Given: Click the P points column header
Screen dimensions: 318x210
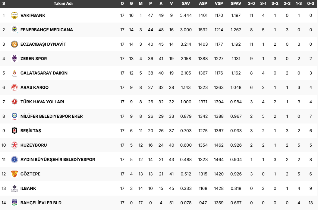Looking at the screenshot, I should (x=150, y=4).
